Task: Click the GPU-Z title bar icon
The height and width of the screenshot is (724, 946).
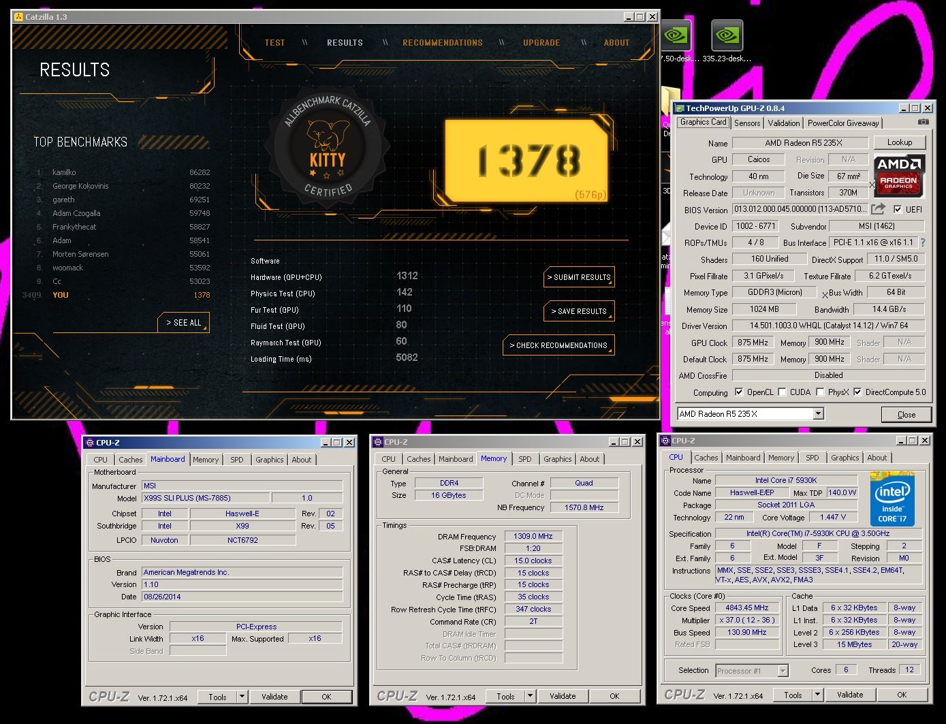Action: (x=680, y=108)
